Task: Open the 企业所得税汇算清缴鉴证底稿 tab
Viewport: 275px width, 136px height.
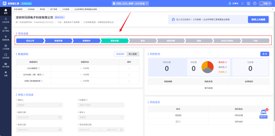Action: [86, 9]
